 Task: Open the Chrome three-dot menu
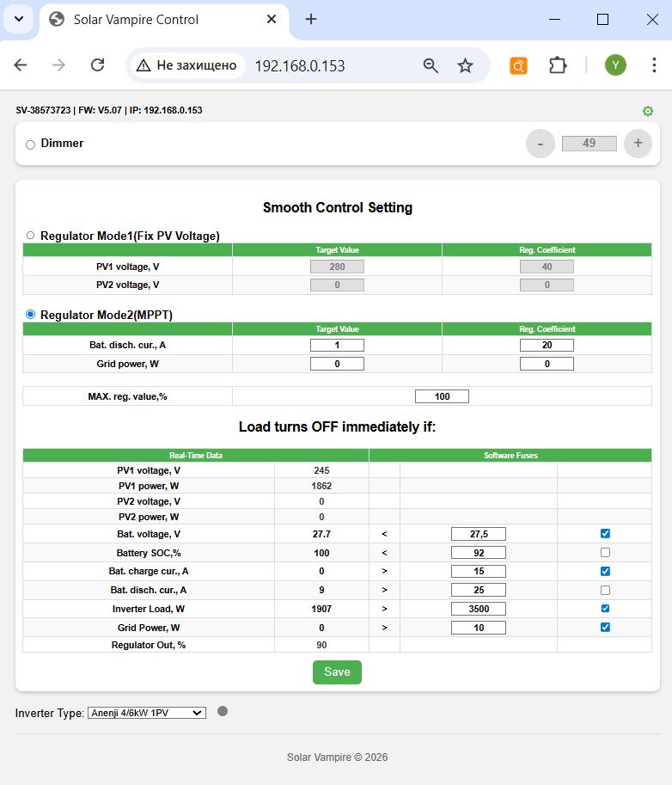654,65
